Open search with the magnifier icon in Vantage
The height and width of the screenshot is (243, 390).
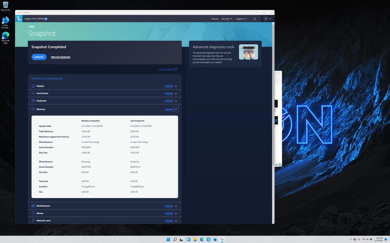pos(254,19)
